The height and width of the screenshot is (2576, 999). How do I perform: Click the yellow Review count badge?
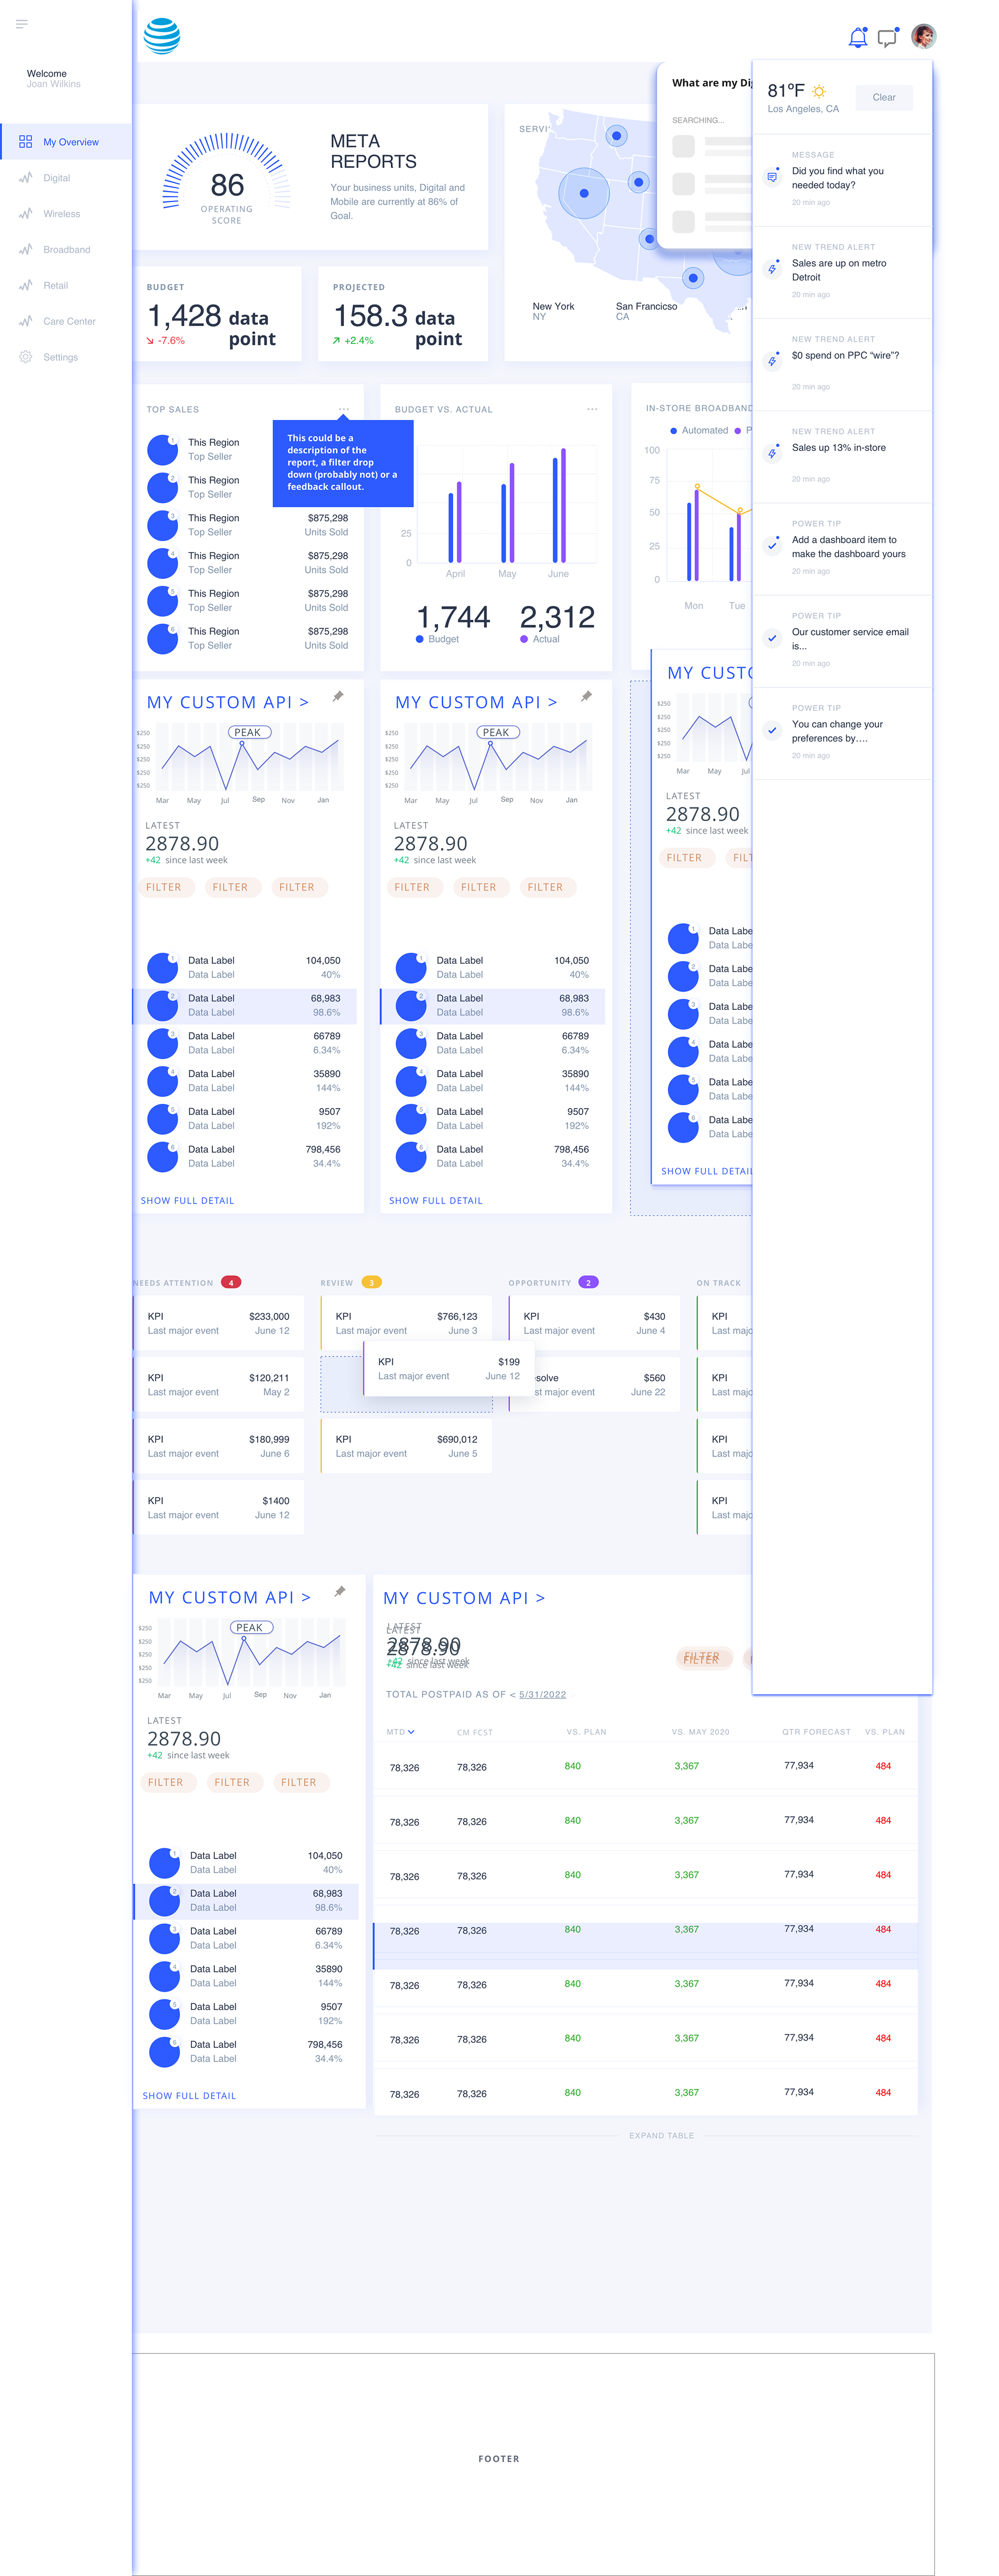coord(371,1282)
